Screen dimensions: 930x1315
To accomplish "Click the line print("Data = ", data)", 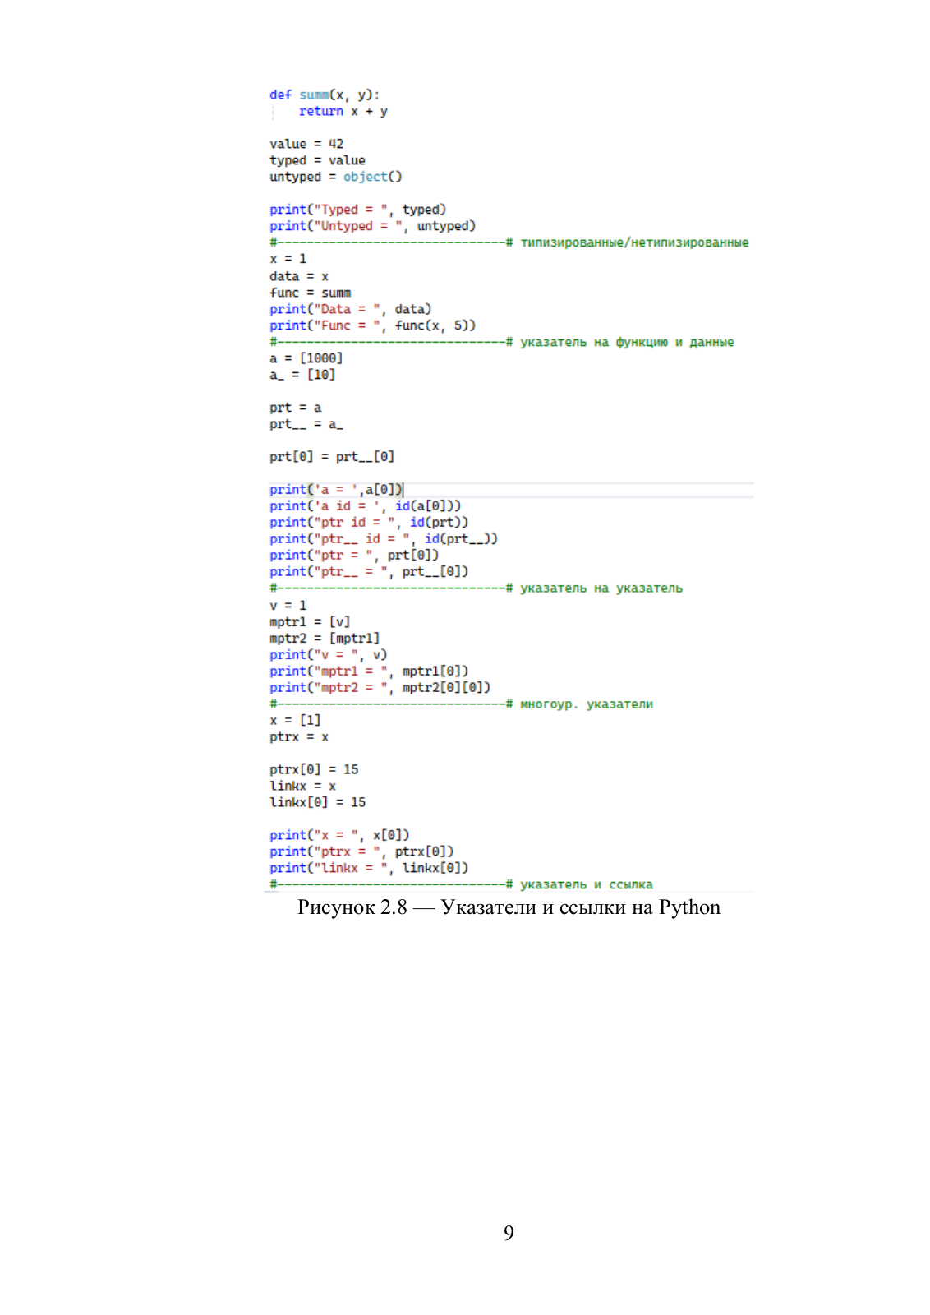I will coord(350,309).
